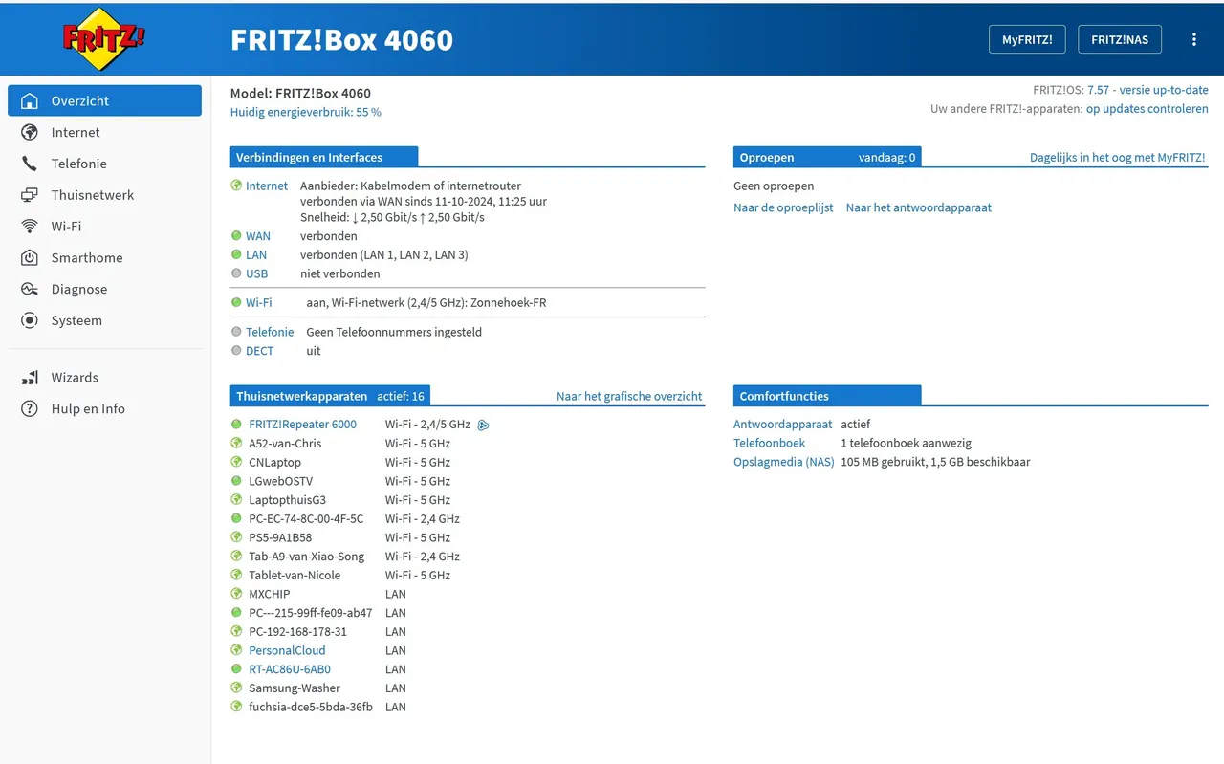Click the Telefonie link in connections list
Screen dimensions: 1224x764
click(270, 332)
